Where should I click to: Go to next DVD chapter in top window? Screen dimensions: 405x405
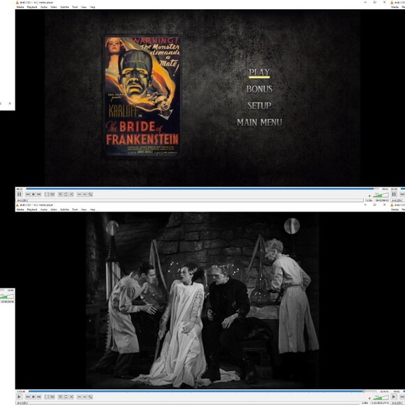click(x=84, y=194)
